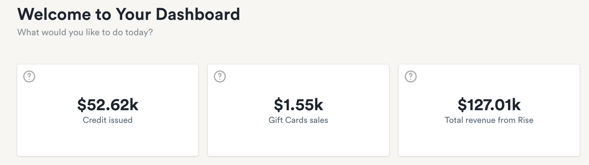
Task: Click the "Gift Cards sales" label
Action: coord(298,120)
